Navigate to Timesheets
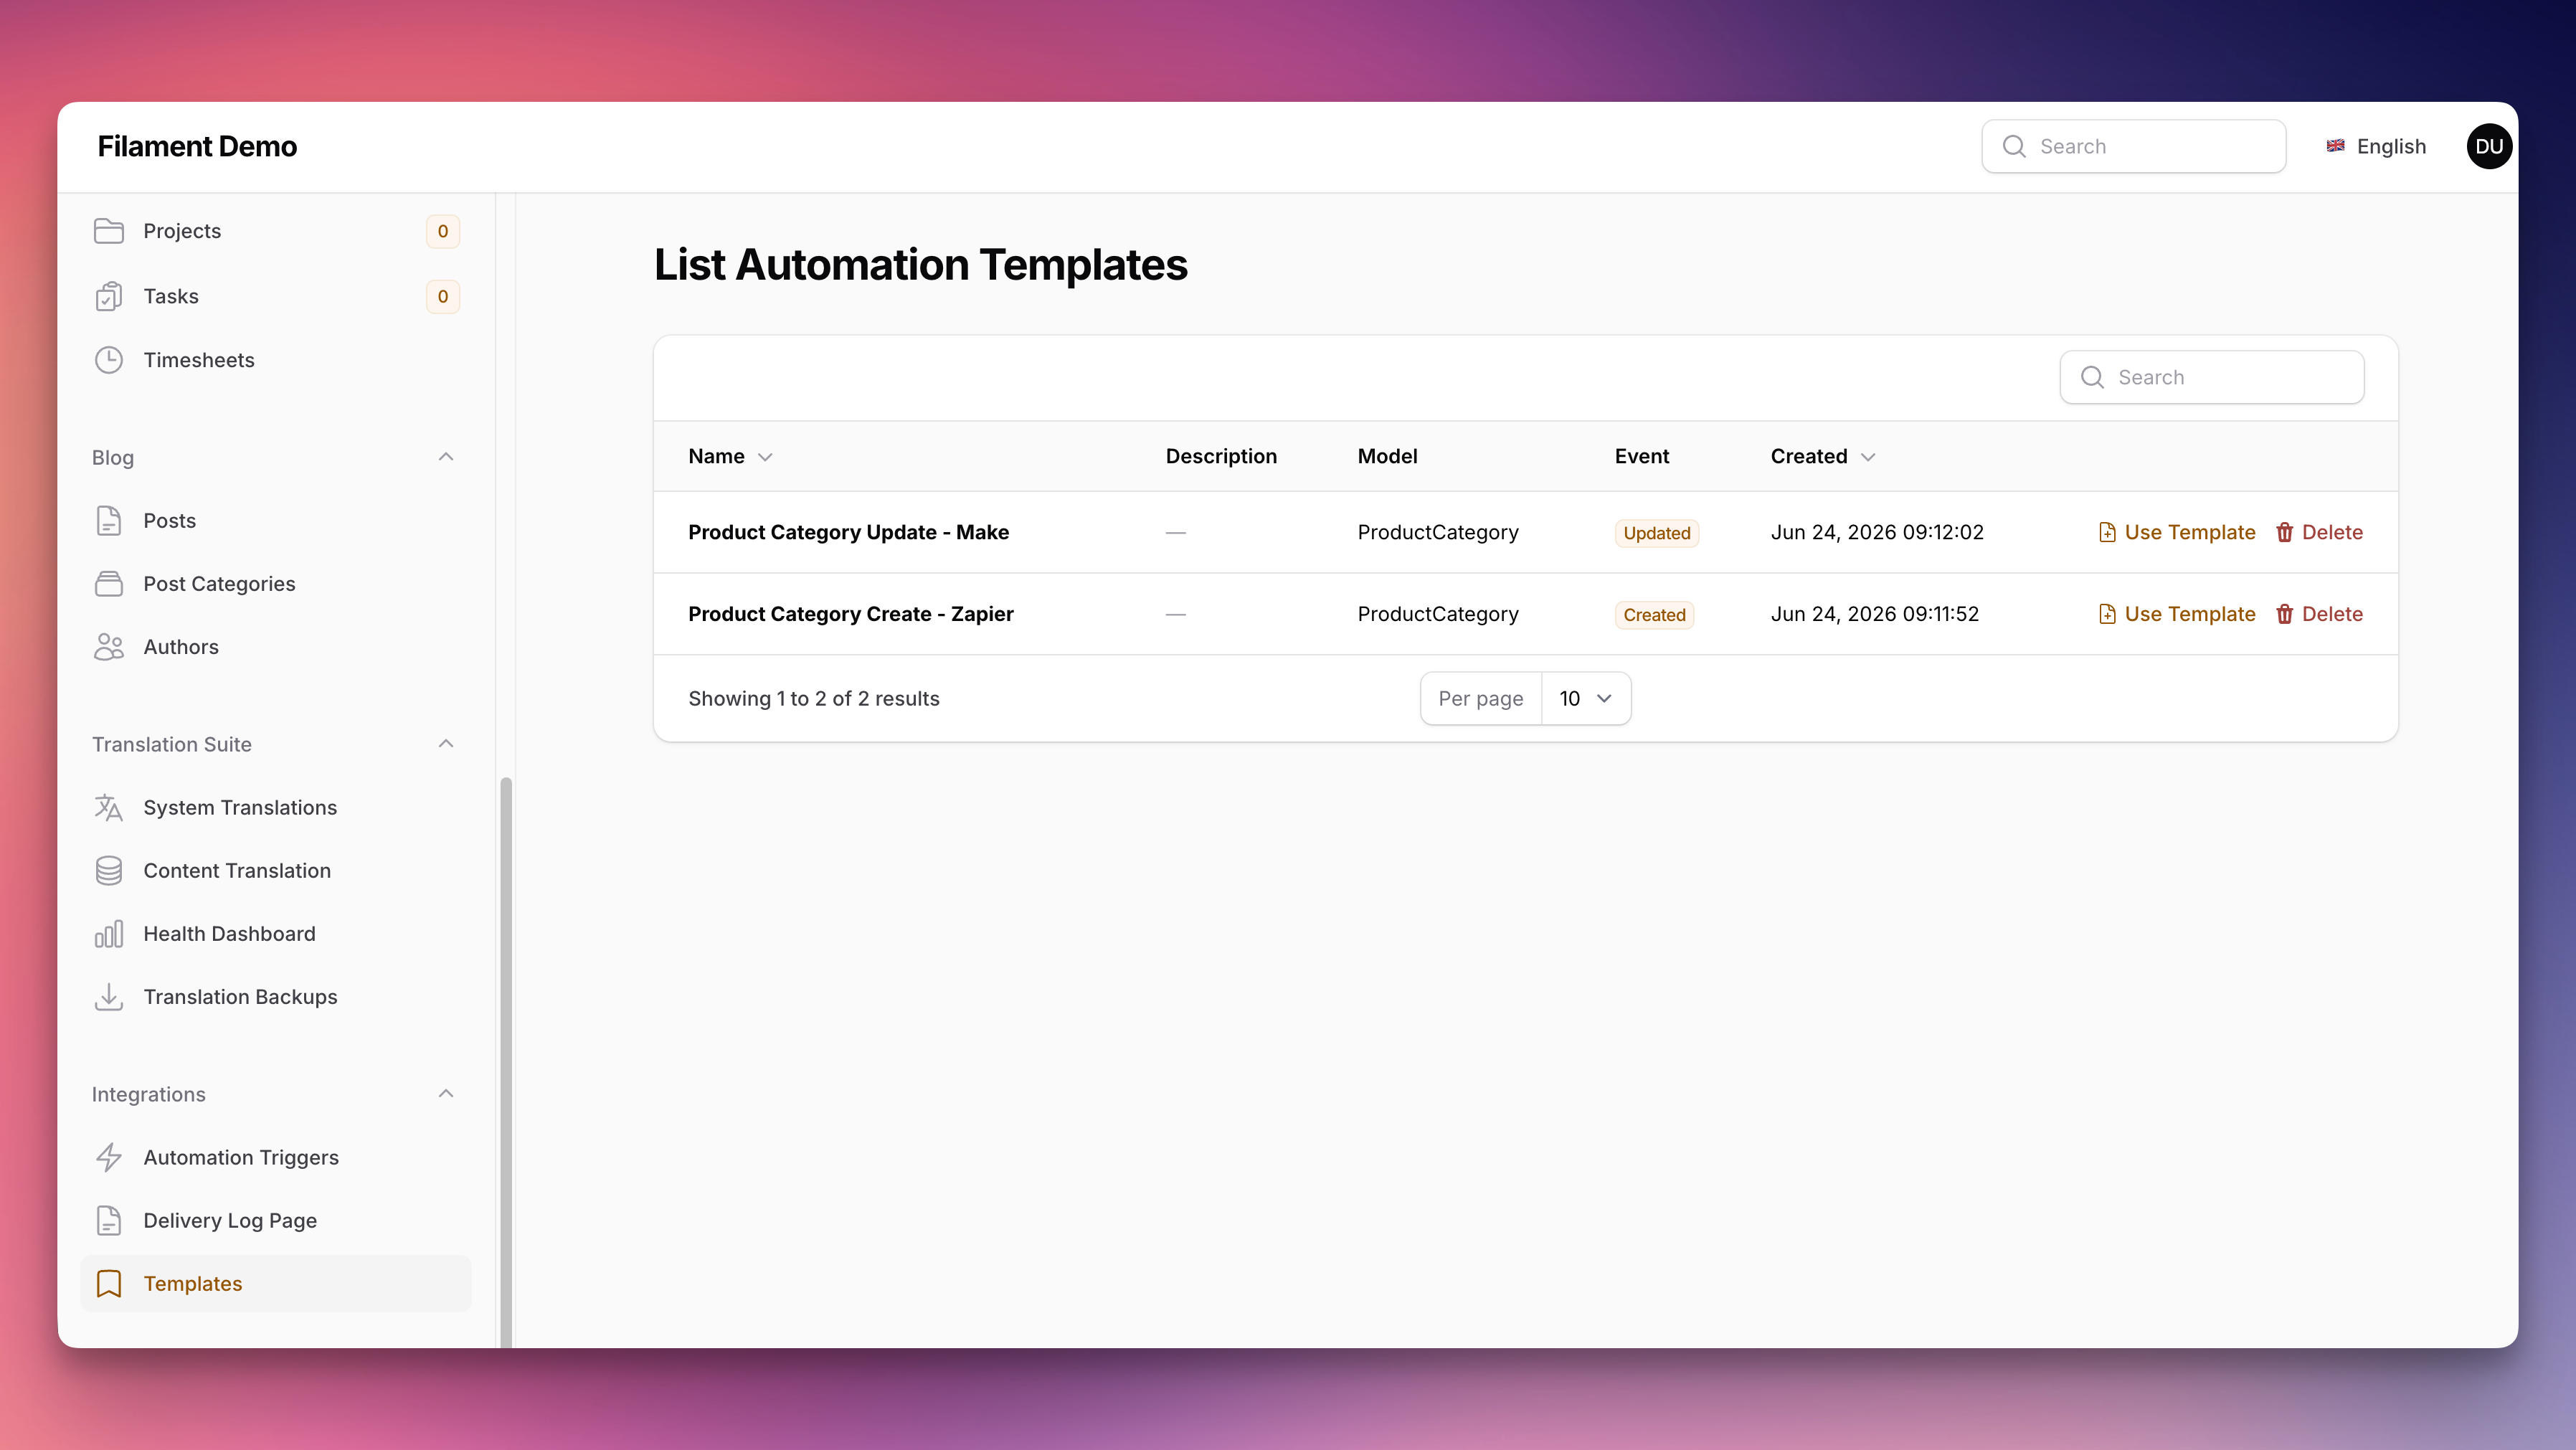2576x1450 pixels. [x=276, y=360]
